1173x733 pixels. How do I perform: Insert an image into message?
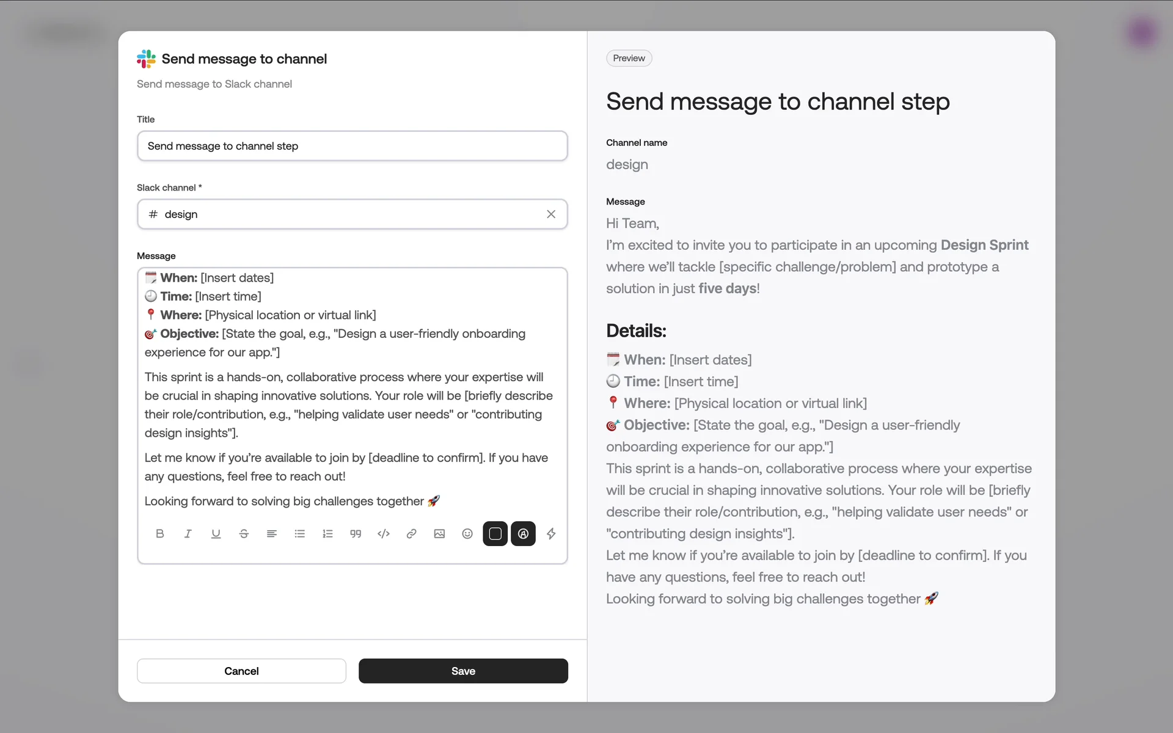click(x=439, y=533)
